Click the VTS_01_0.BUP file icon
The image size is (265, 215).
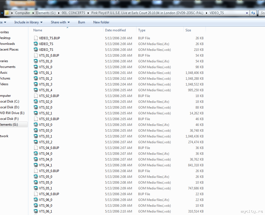pos(36,55)
